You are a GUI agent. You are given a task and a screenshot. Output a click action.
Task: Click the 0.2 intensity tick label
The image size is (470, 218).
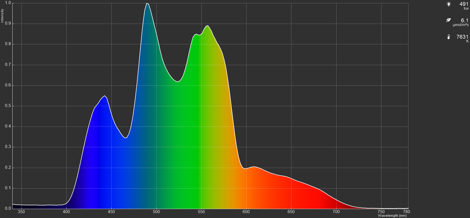click(x=8, y=168)
